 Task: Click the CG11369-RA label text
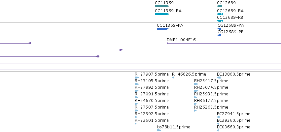168,11
